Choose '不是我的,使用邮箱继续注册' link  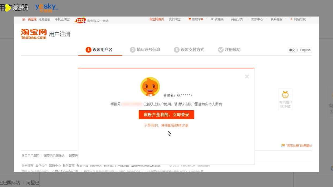[166, 125]
